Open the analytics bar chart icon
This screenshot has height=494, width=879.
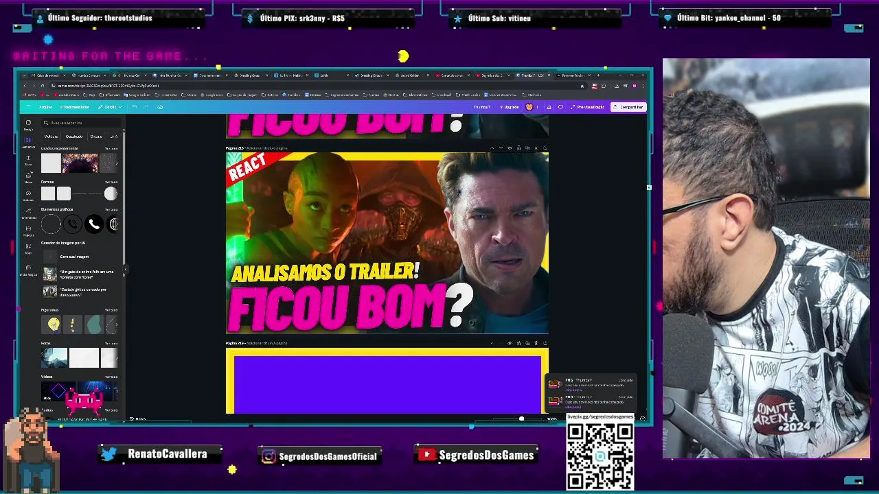pos(549,107)
